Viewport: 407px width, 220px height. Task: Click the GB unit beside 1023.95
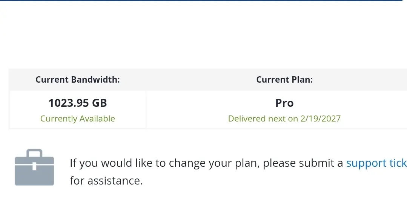pos(100,103)
